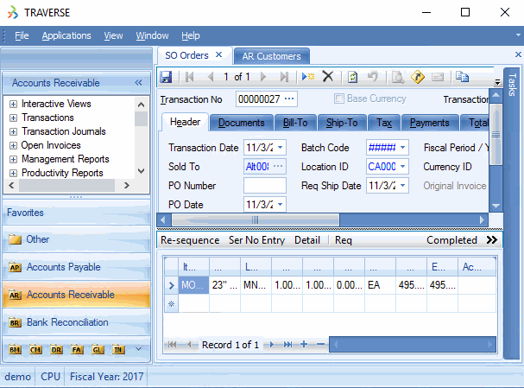Open the Req Ship Date dropdown
Image resolution: width=524 pixels, height=388 pixels.
[402, 186]
